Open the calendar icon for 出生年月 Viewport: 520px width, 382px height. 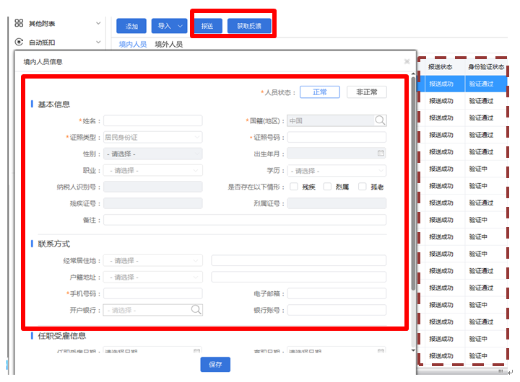point(381,154)
